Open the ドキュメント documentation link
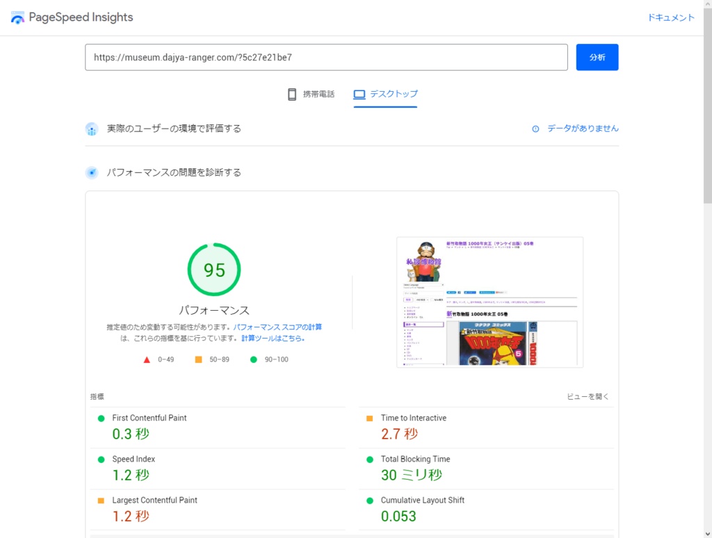This screenshot has width=712, height=538. [x=670, y=17]
